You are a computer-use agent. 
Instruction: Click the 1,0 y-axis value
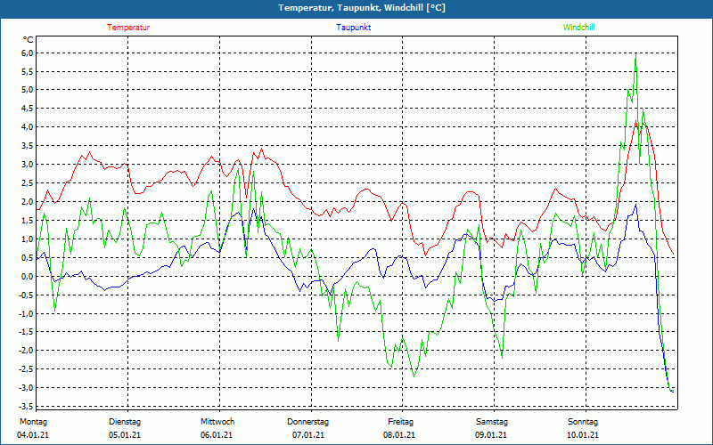click(x=28, y=239)
